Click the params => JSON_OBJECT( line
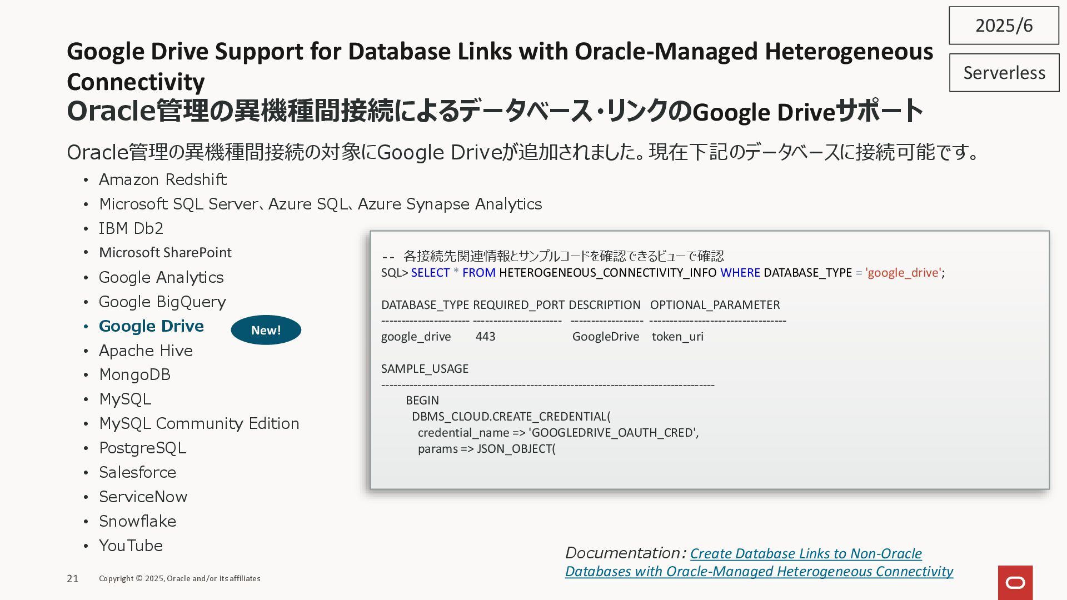The width and height of the screenshot is (1067, 600). 486,449
